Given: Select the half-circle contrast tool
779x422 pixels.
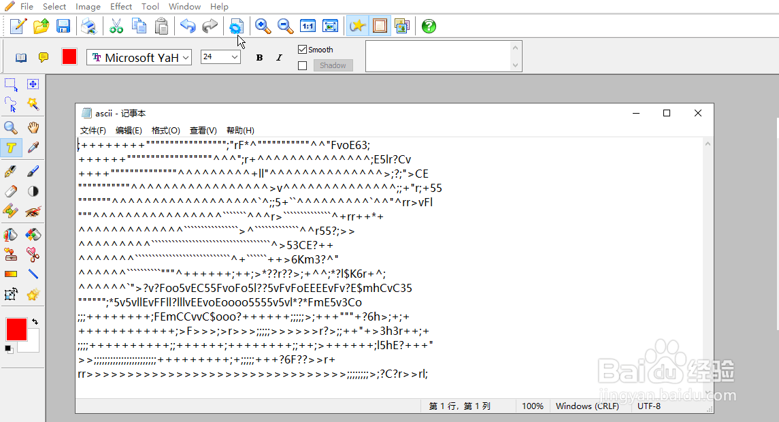Looking at the screenshot, I should [33, 191].
